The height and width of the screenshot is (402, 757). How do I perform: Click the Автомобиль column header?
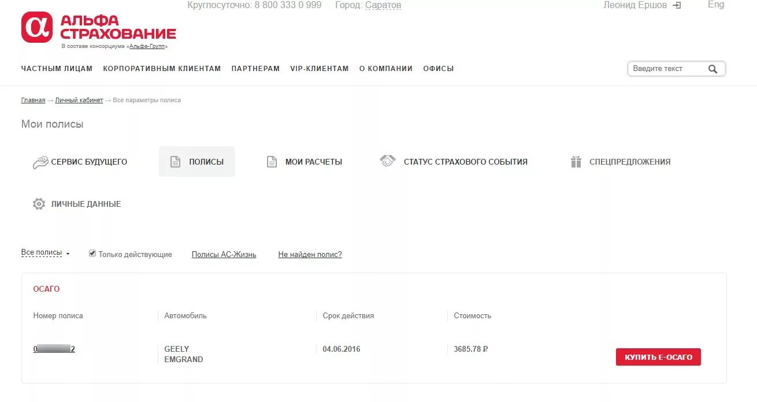point(185,316)
